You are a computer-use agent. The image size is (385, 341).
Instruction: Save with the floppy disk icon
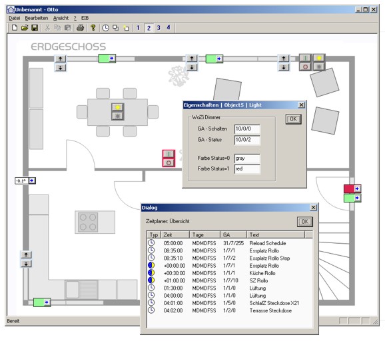35,28
